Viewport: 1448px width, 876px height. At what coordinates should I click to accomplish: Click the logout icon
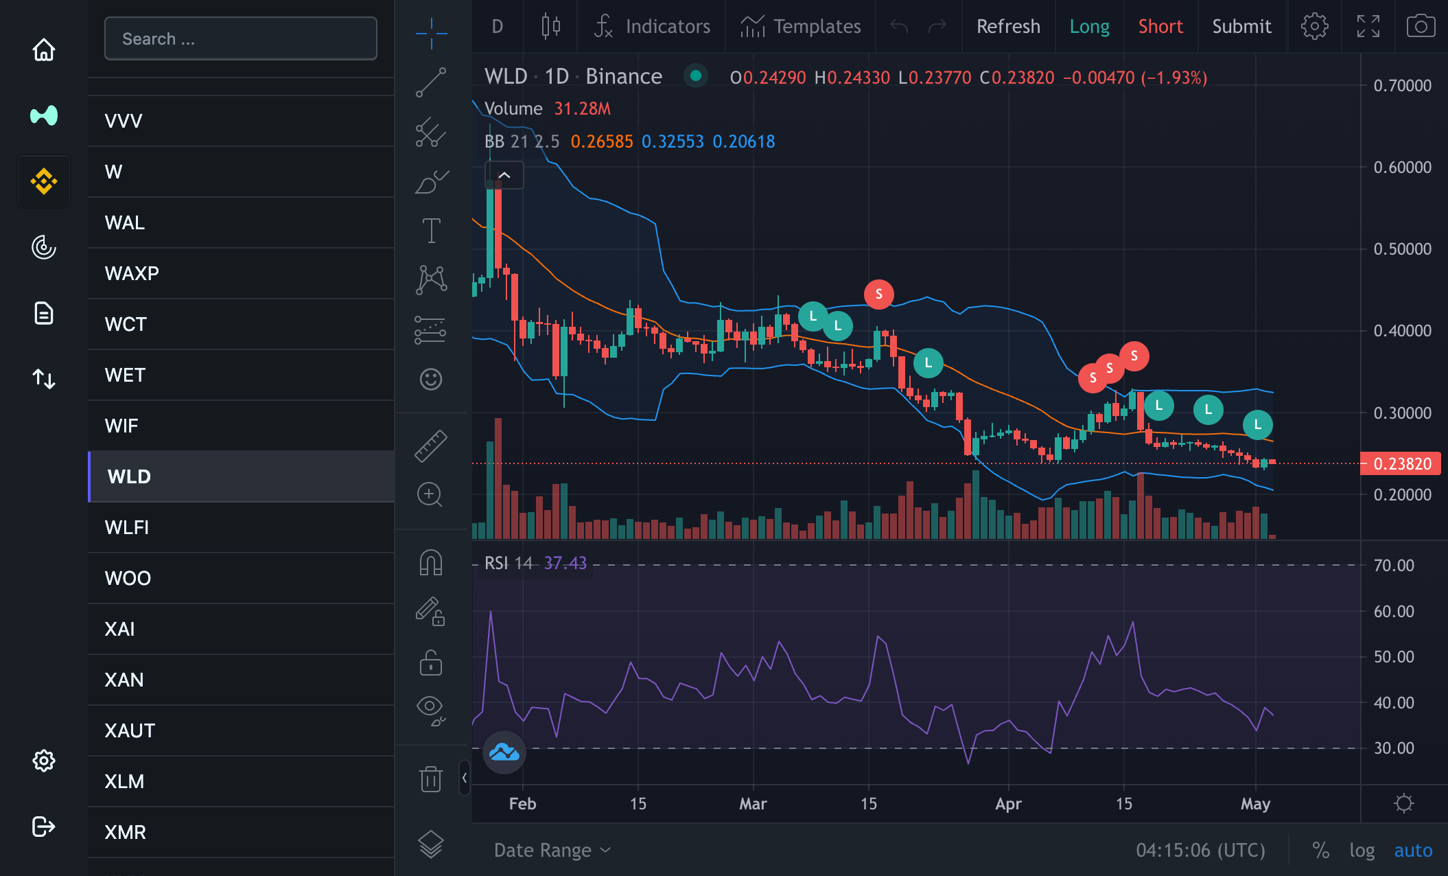pyautogui.click(x=44, y=827)
